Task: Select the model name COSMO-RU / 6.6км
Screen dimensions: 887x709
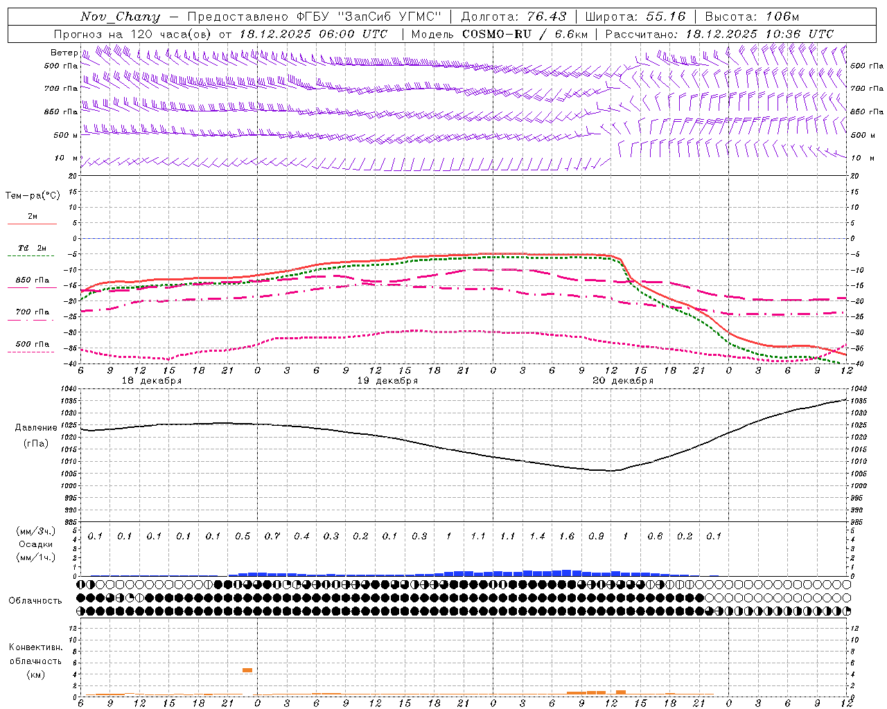Action: 525,34
